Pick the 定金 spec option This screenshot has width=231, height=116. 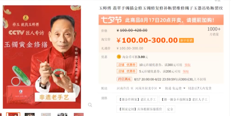(x=170, y=109)
